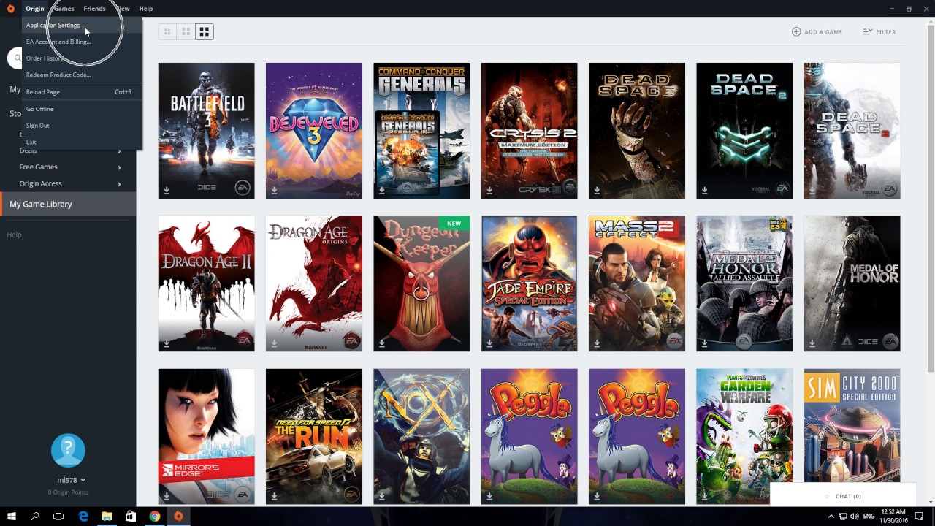Screen dimensions: 935x526
Task: Open Task View on taskbar
Action: [58, 517]
